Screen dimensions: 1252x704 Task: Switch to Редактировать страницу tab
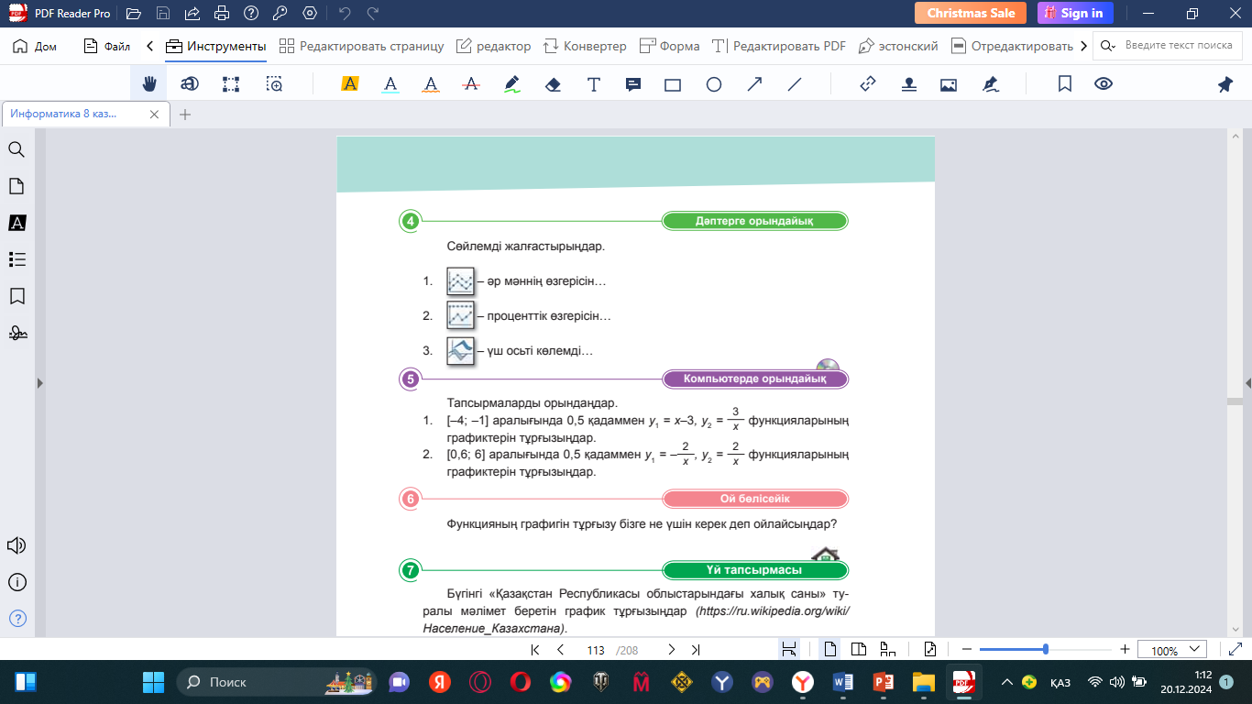click(362, 46)
